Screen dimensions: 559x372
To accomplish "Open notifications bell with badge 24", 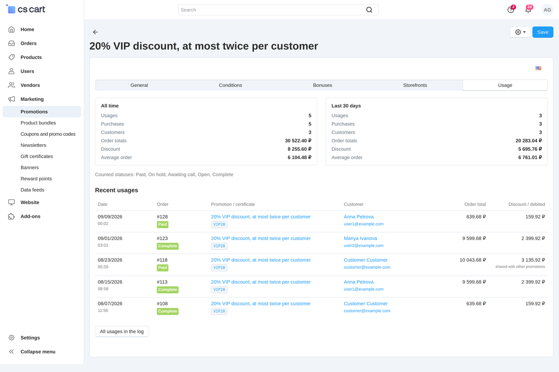I will pyautogui.click(x=528, y=9).
